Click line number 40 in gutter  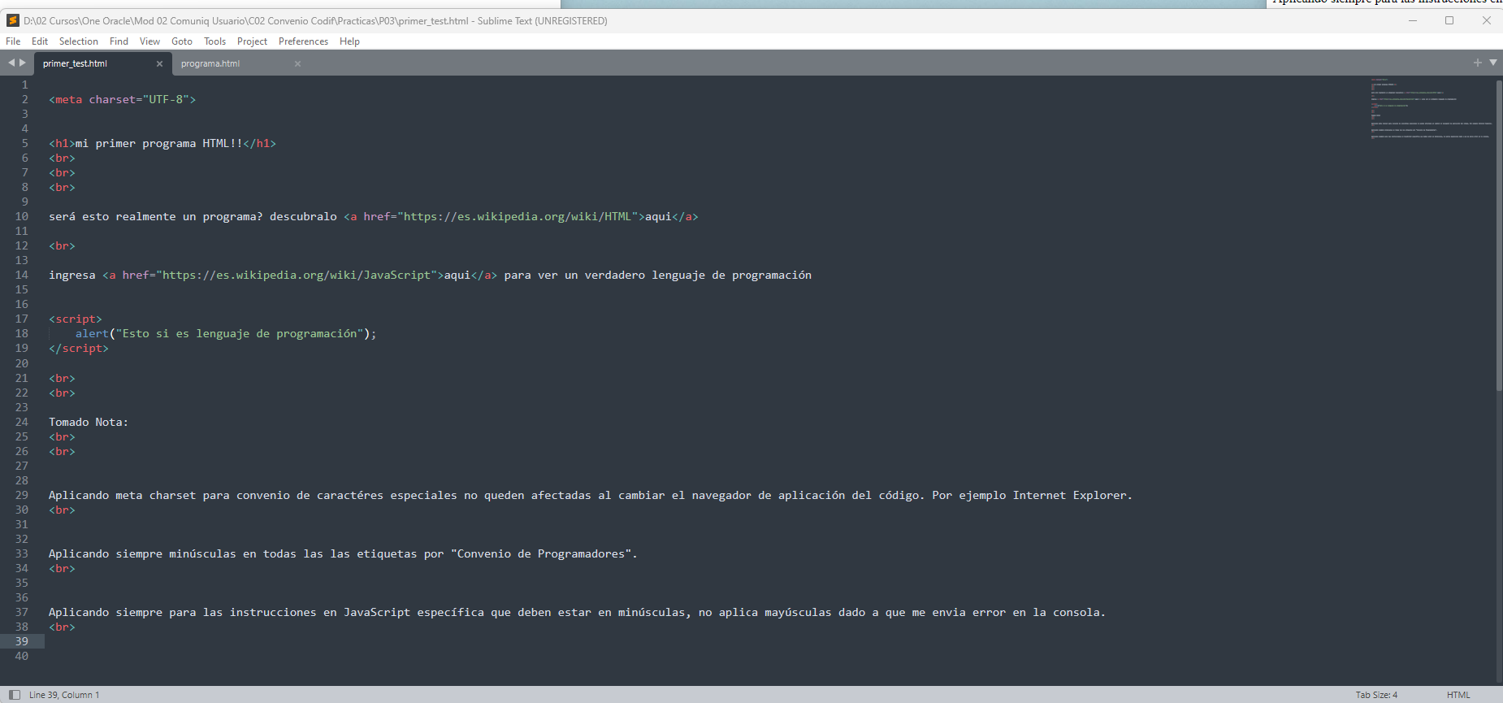(22, 656)
